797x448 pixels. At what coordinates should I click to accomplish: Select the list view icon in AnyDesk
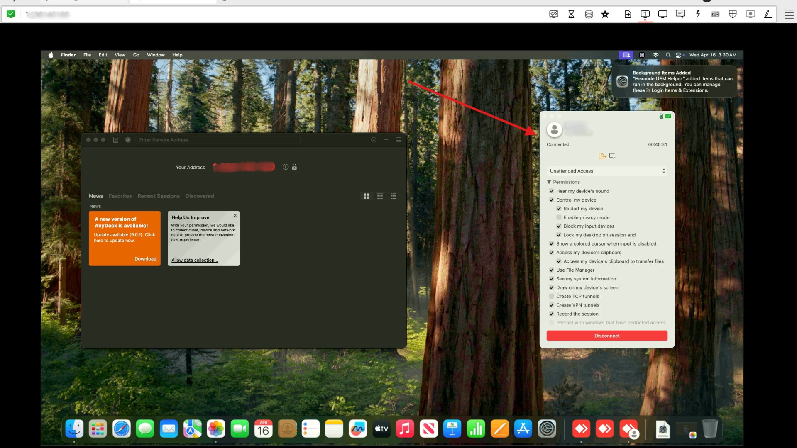394,196
